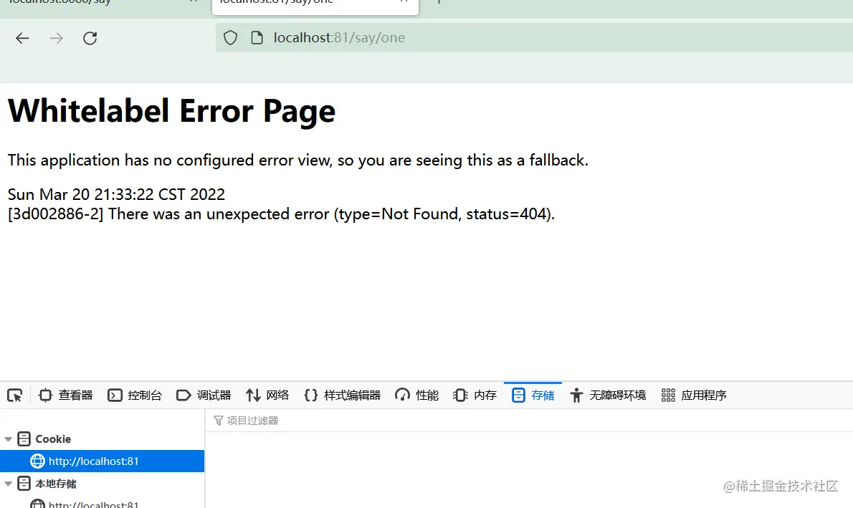
Task: Click the page info document icon
Action: tap(257, 37)
